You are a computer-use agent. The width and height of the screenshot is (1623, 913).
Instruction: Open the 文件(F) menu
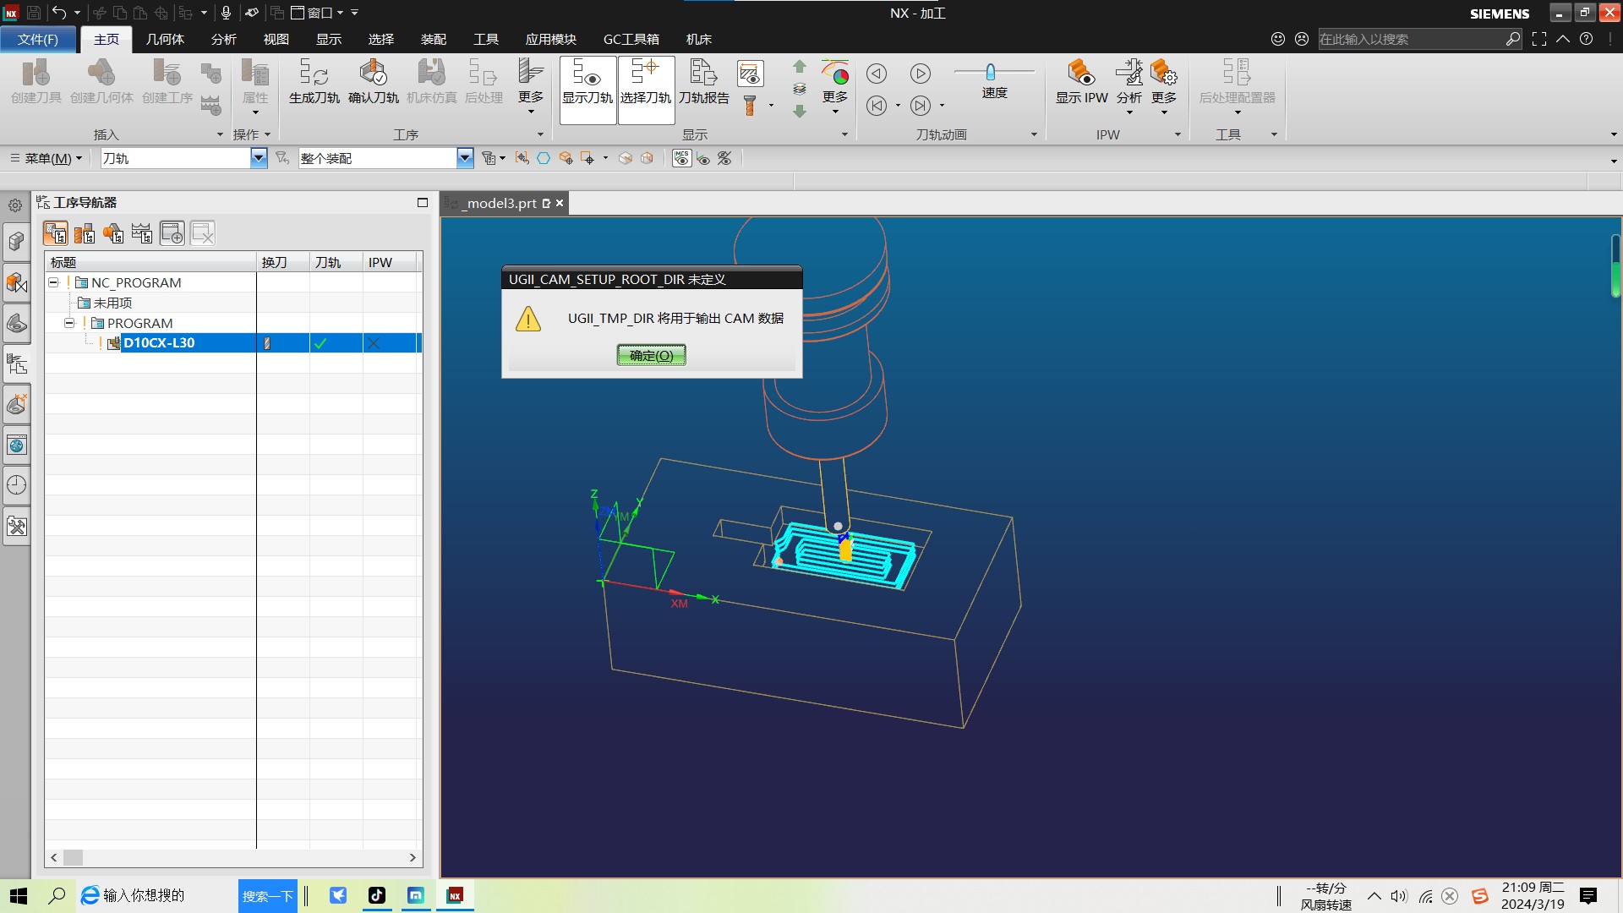point(38,39)
